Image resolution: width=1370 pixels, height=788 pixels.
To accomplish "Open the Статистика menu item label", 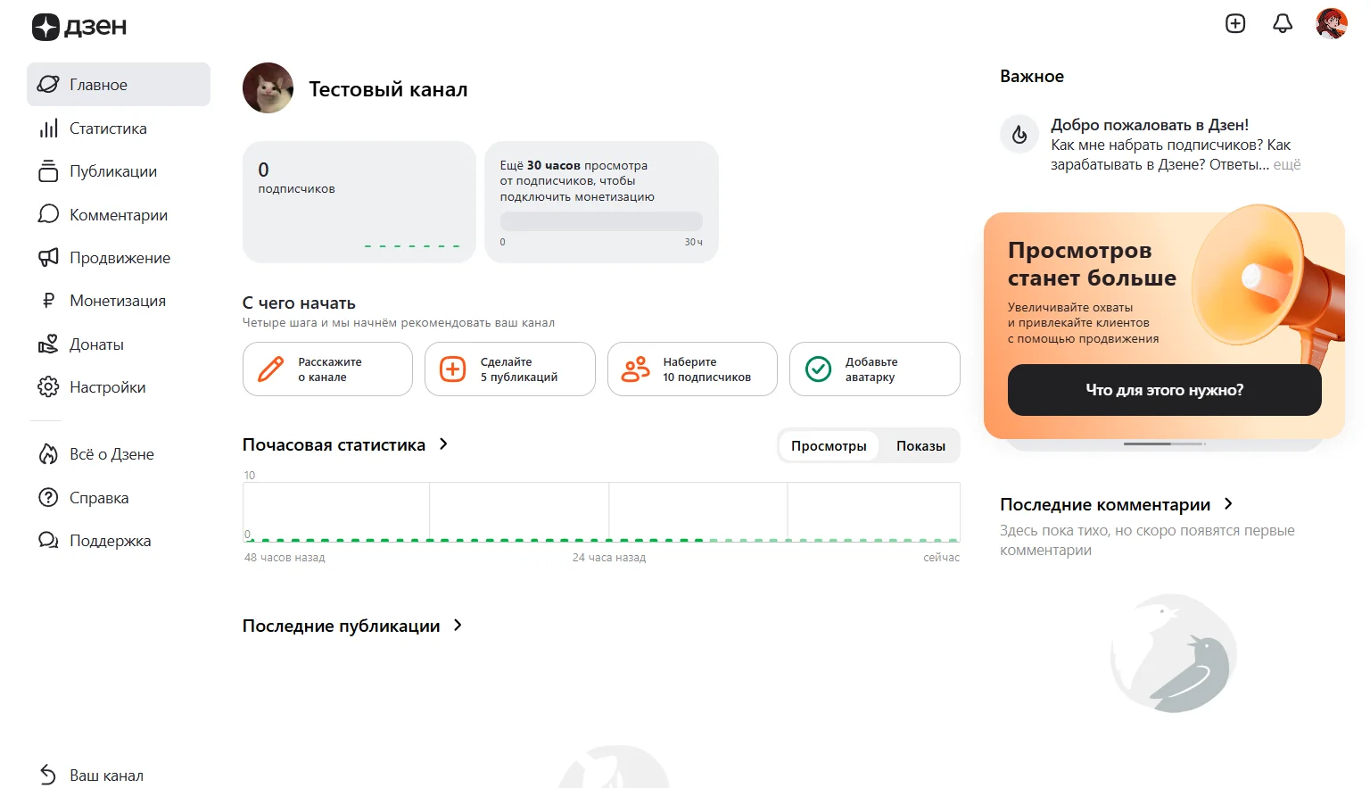I will (x=108, y=129).
